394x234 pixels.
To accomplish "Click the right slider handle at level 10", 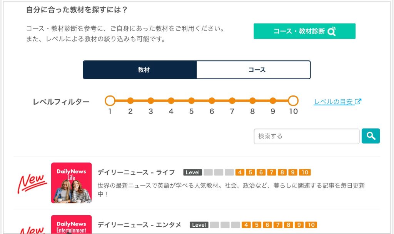I will pyautogui.click(x=293, y=100).
